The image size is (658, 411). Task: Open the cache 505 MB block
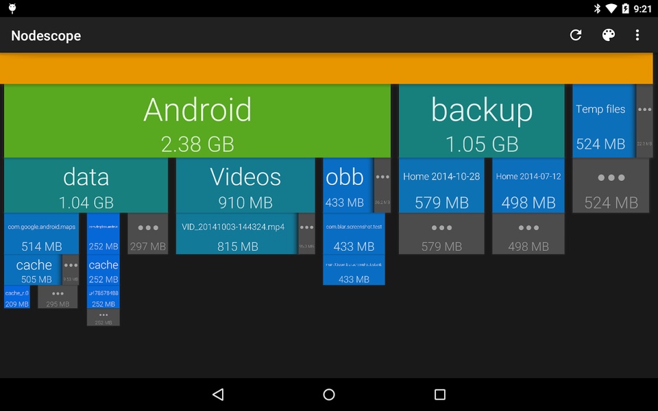coord(33,270)
